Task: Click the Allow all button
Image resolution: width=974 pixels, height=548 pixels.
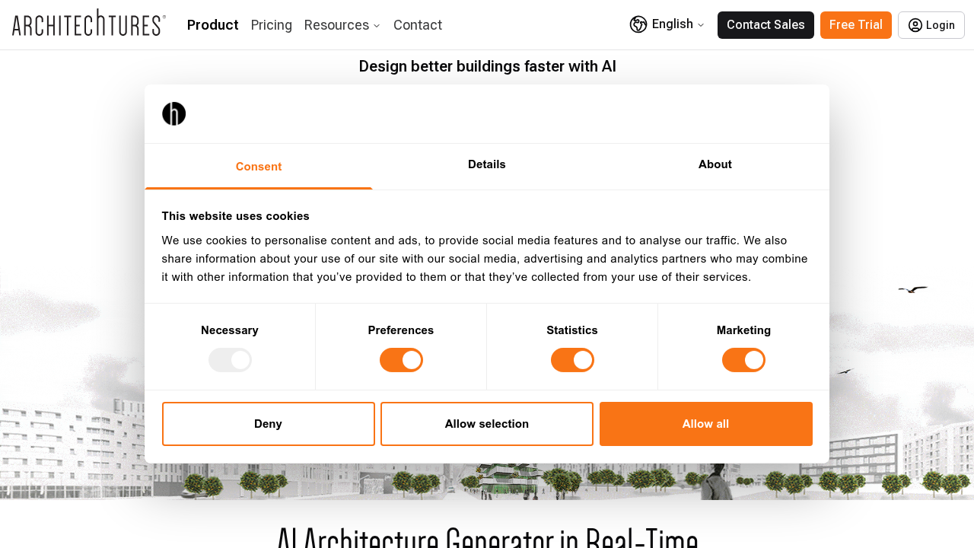Action: (705, 423)
